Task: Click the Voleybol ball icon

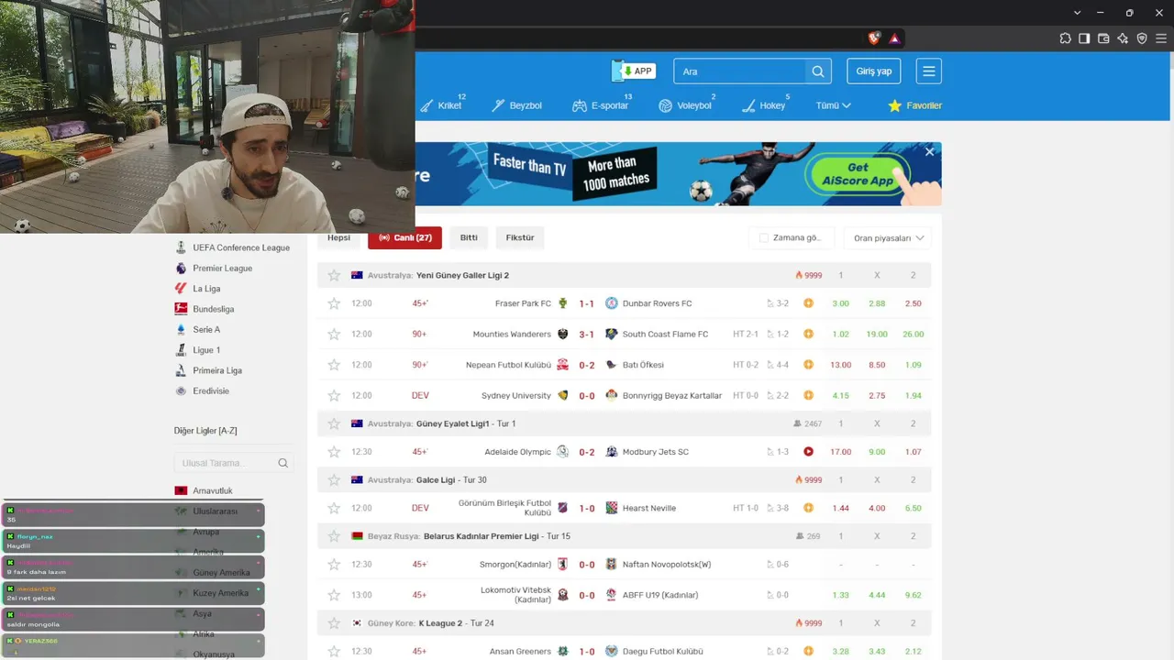Action: (665, 105)
